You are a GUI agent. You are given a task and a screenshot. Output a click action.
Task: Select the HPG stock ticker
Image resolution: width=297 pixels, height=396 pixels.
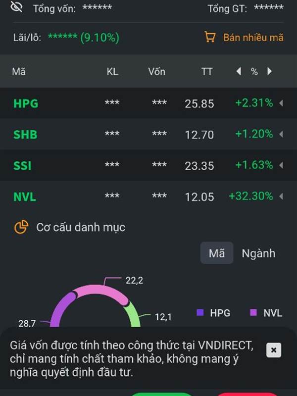click(26, 103)
